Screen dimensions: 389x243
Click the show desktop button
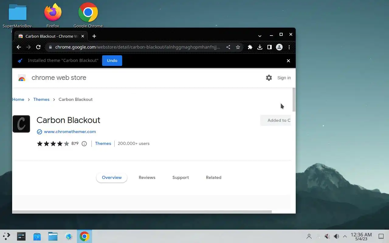pyautogui.click(x=381, y=236)
